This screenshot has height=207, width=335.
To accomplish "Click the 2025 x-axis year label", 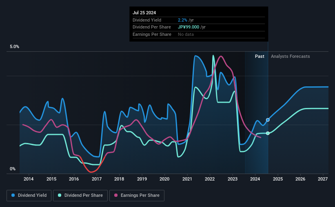I will click(x=278, y=179).
